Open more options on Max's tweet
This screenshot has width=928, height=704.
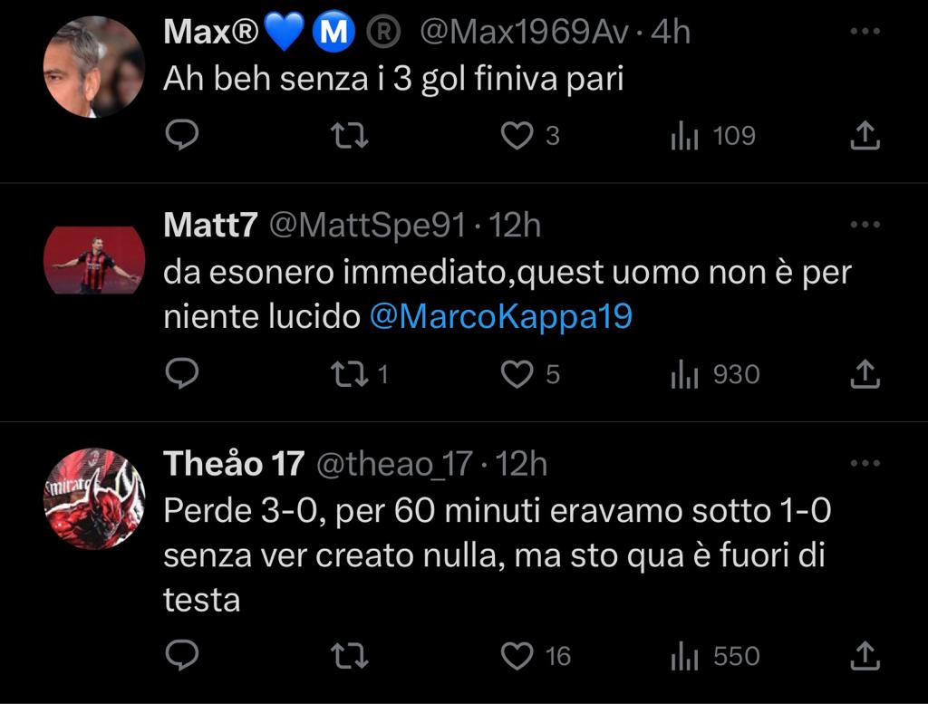click(x=865, y=32)
